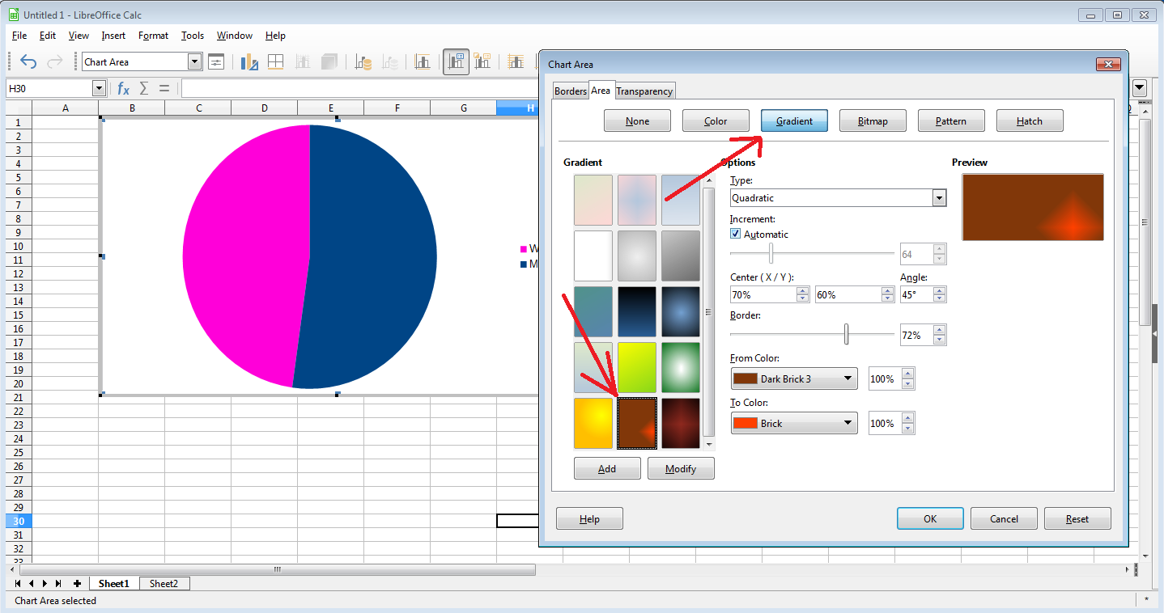Click the Undo arrow icon
Screen dimensions: 1164x613
(x=28, y=61)
